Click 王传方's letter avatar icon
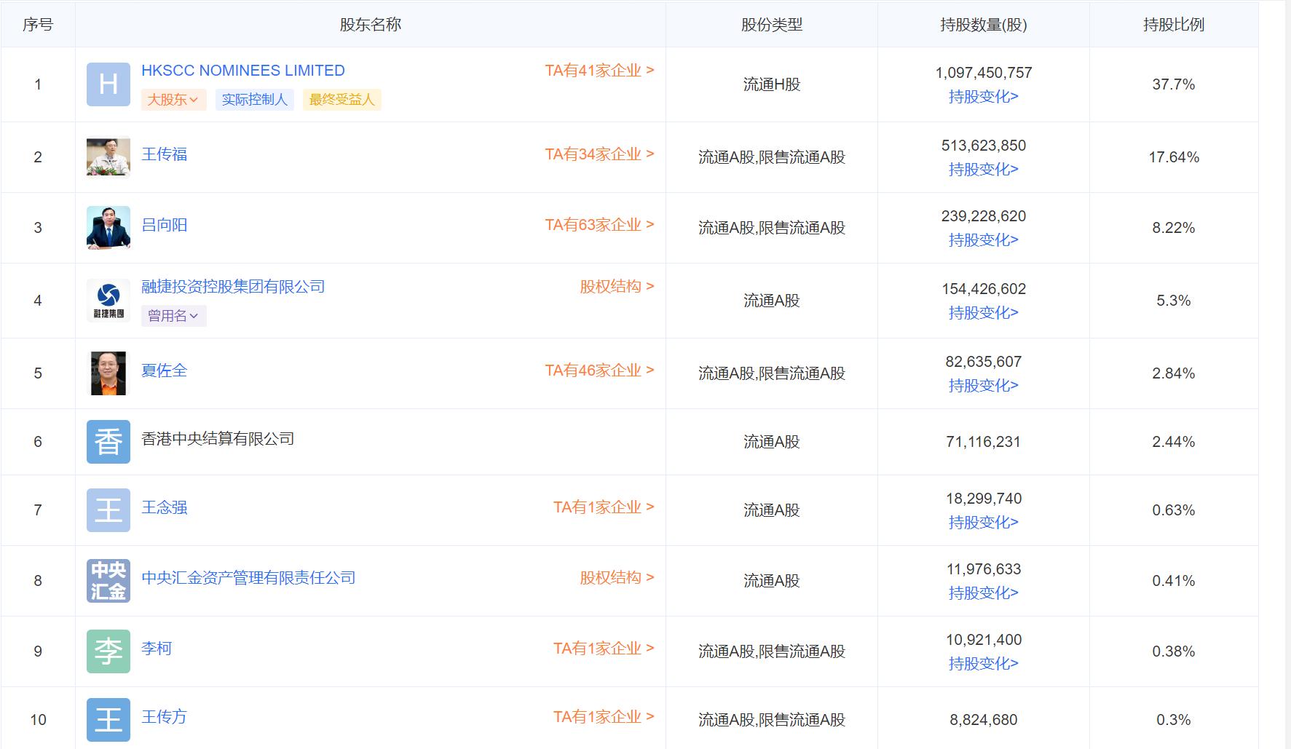 click(108, 721)
